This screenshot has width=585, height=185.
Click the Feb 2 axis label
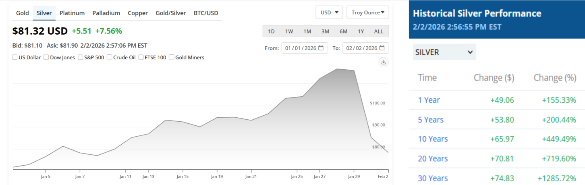click(383, 176)
